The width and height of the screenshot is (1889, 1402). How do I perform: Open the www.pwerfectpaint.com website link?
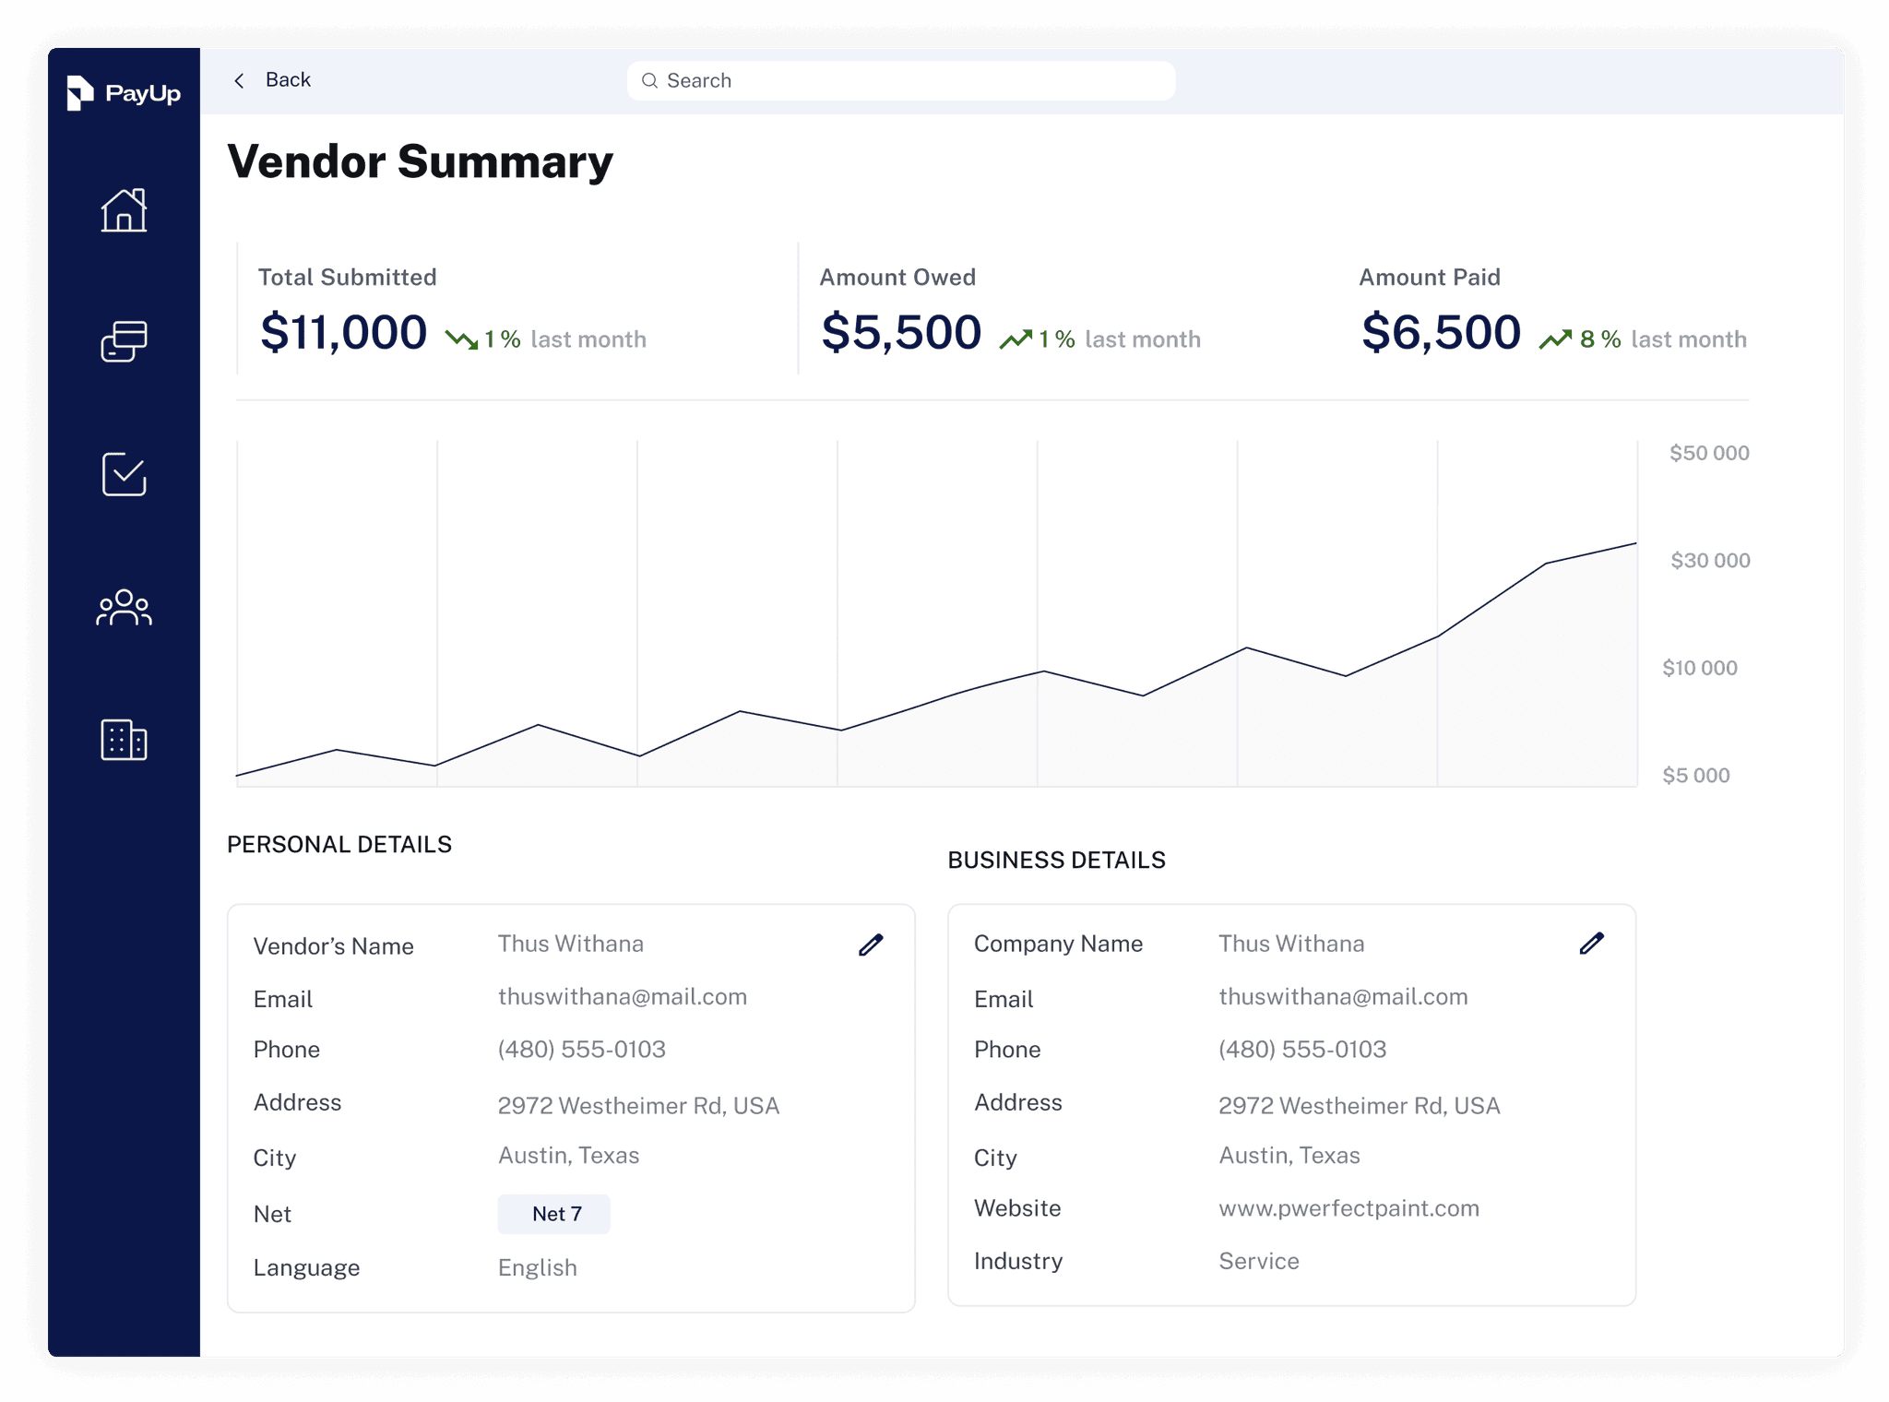point(1348,1208)
